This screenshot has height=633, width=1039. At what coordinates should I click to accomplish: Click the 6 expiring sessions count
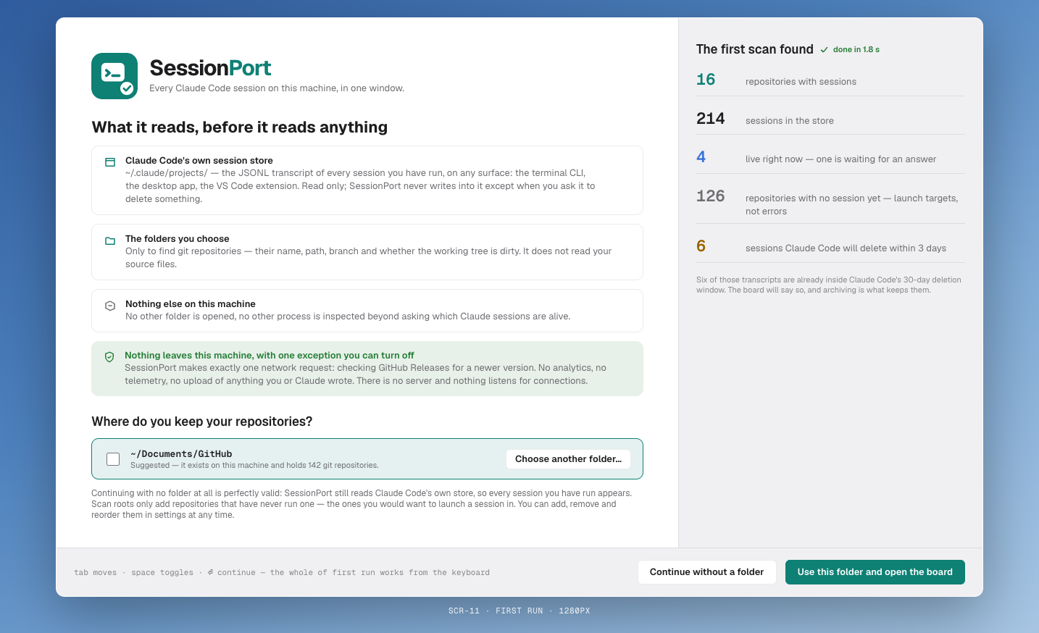click(x=701, y=246)
